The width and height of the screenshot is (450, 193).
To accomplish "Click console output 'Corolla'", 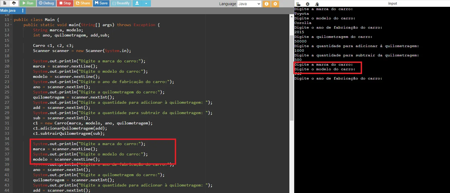I will (303, 23).
